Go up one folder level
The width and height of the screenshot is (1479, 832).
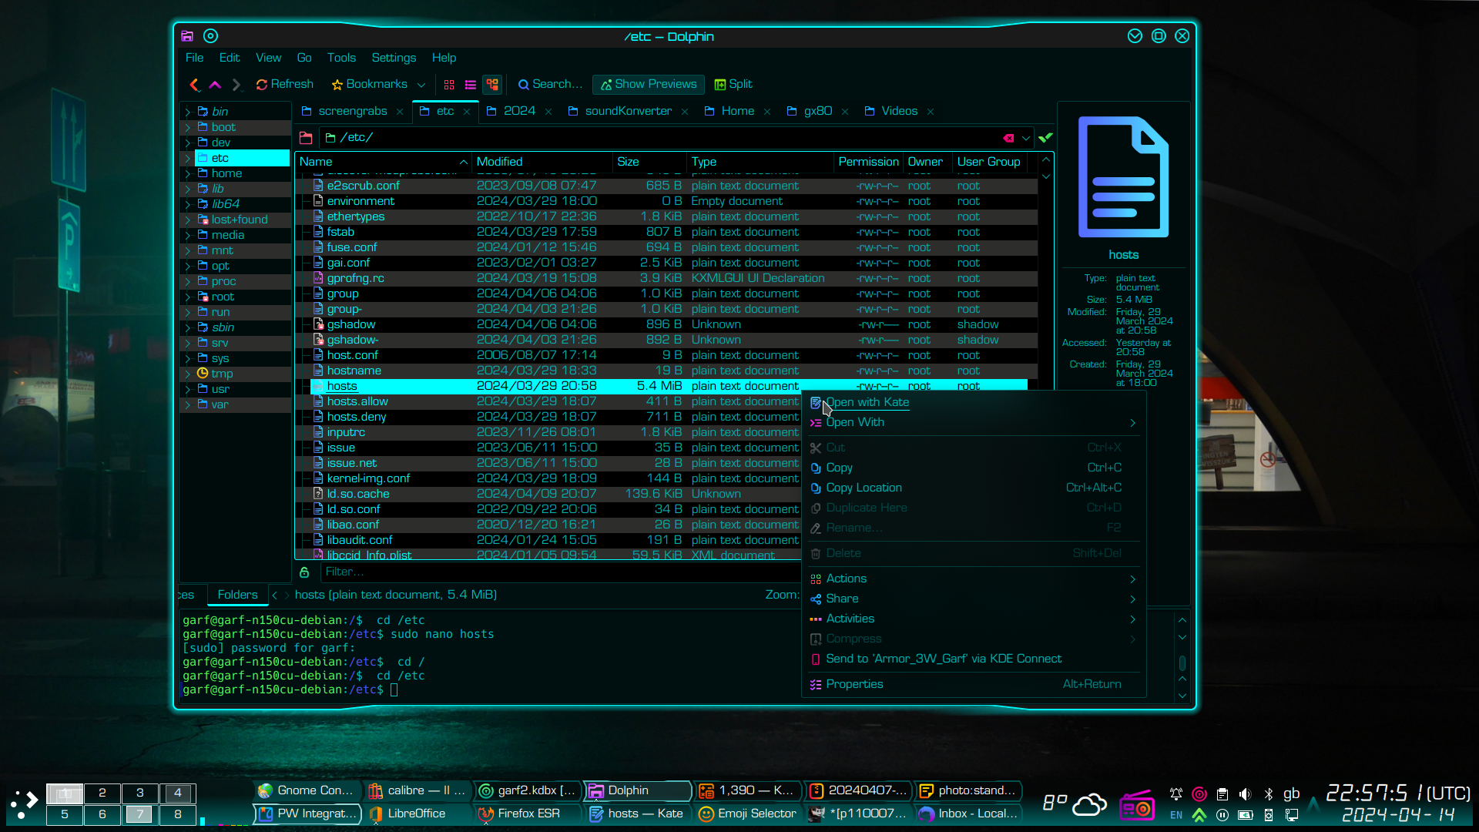[x=215, y=85]
